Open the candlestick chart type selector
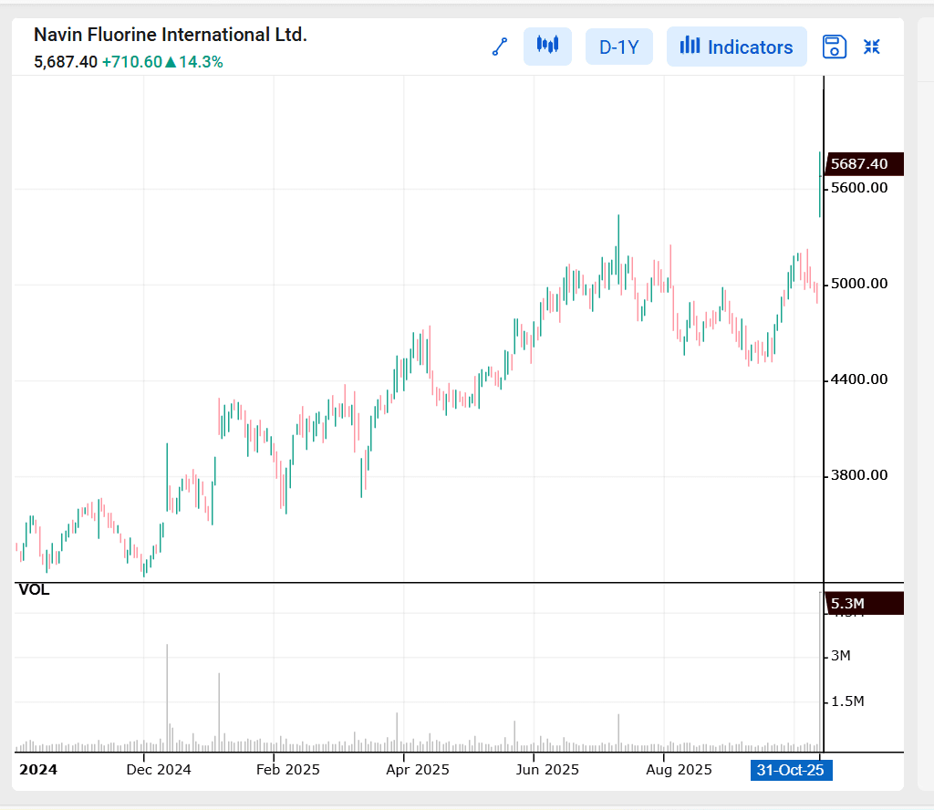Screen dimensions: 934x810 point(547,47)
